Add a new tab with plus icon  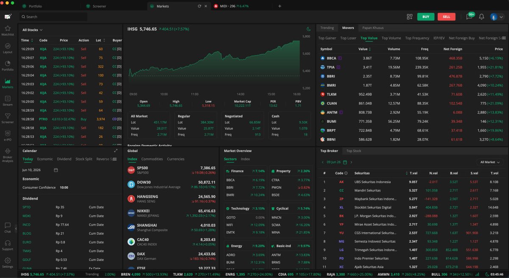[x=280, y=6]
